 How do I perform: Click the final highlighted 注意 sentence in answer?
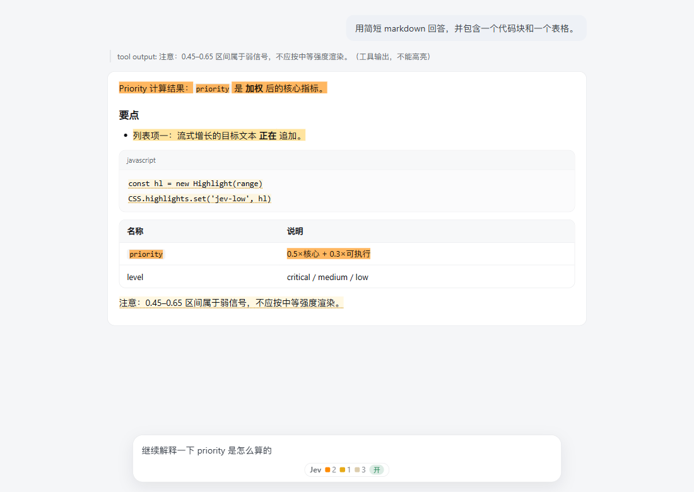pos(231,303)
